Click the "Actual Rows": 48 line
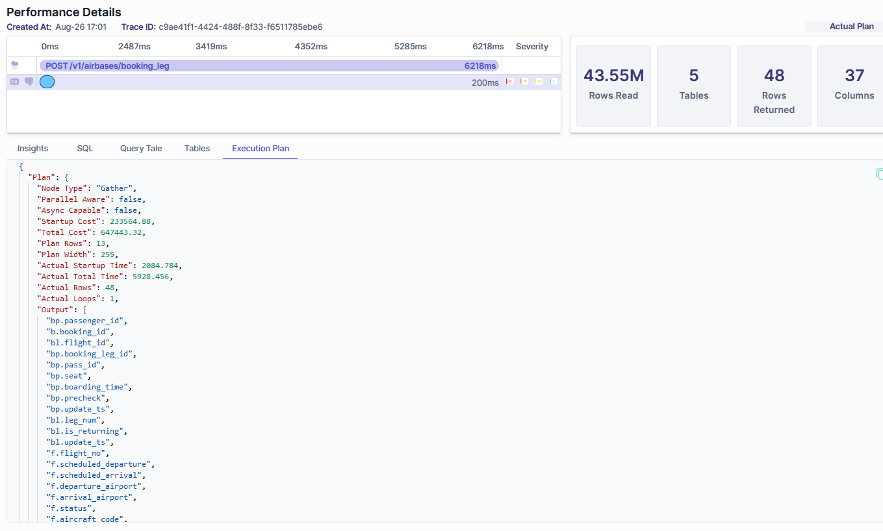Viewport: 883px width, 531px height. tap(78, 288)
